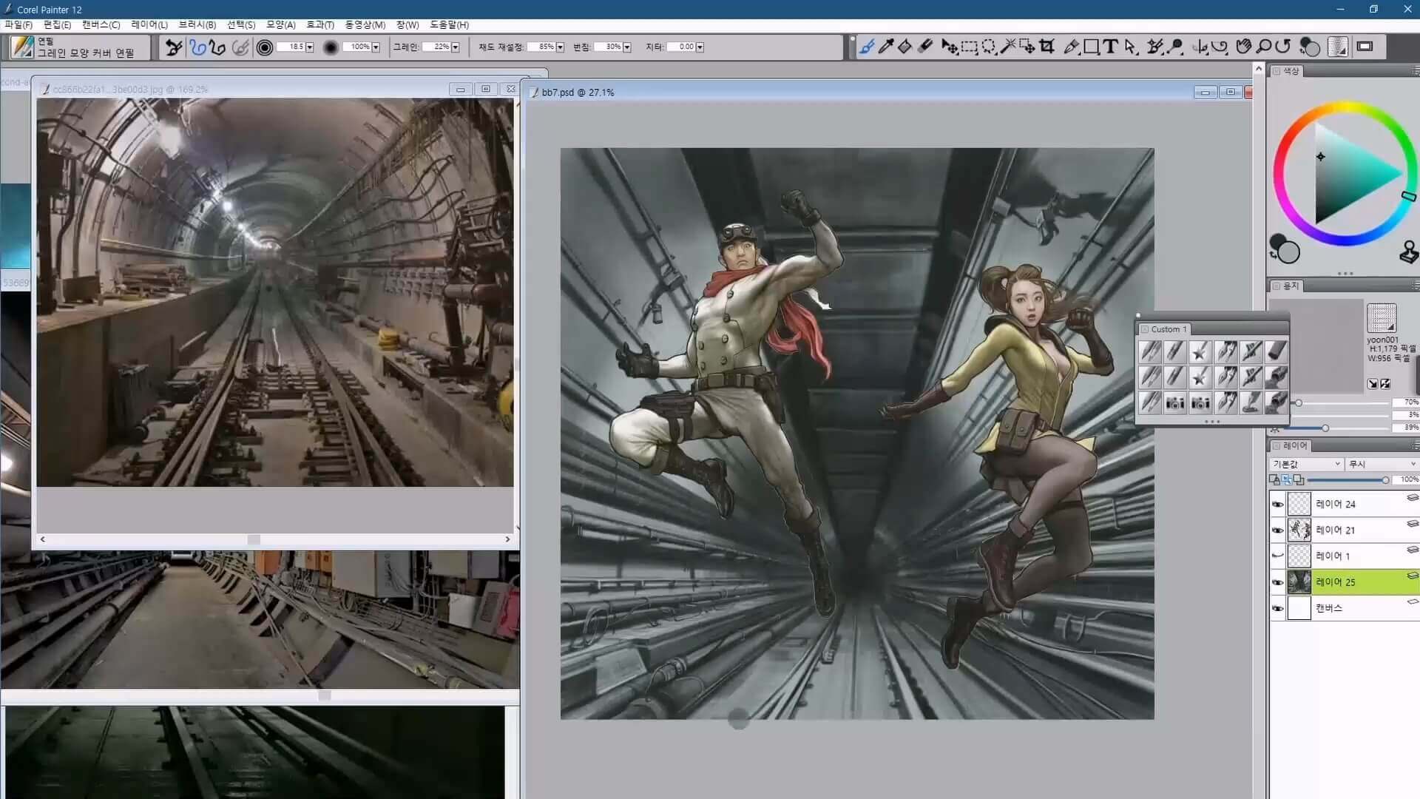The width and height of the screenshot is (1420, 799).
Task: Open the 무시 composite depth dropdown
Action: 1382,464
